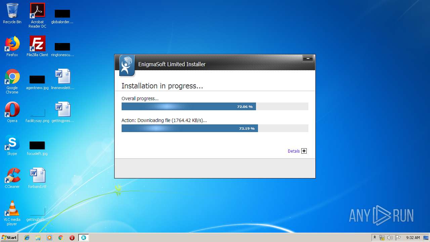Open the Start menu
Screen dimensions: 430x242
pos(9,237)
